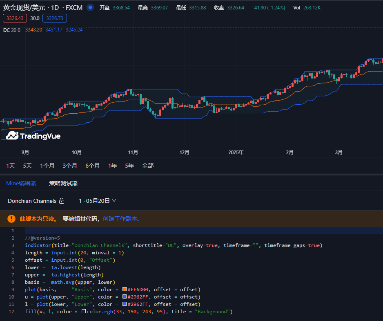383x321 pixels.
Task: Click the blue swatch on the Upper plot line
Action: coord(125,297)
